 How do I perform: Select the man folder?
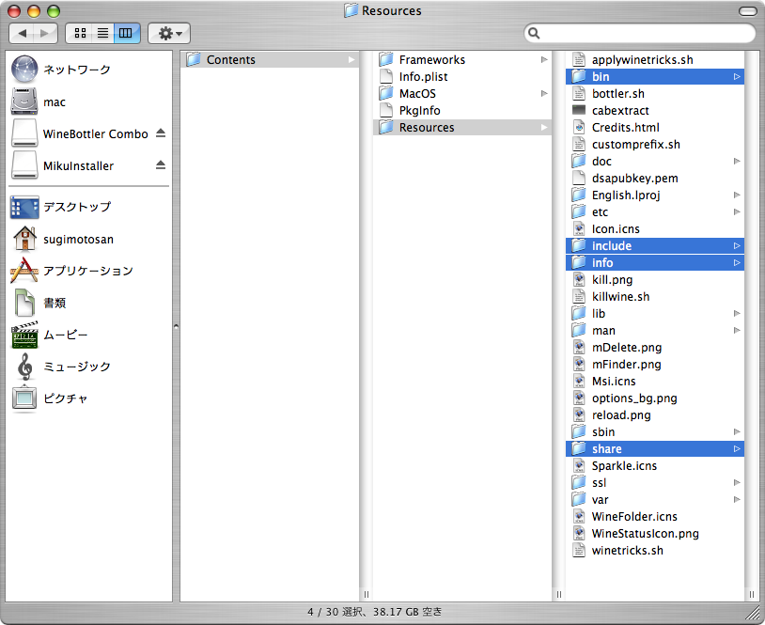[x=655, y=330]
